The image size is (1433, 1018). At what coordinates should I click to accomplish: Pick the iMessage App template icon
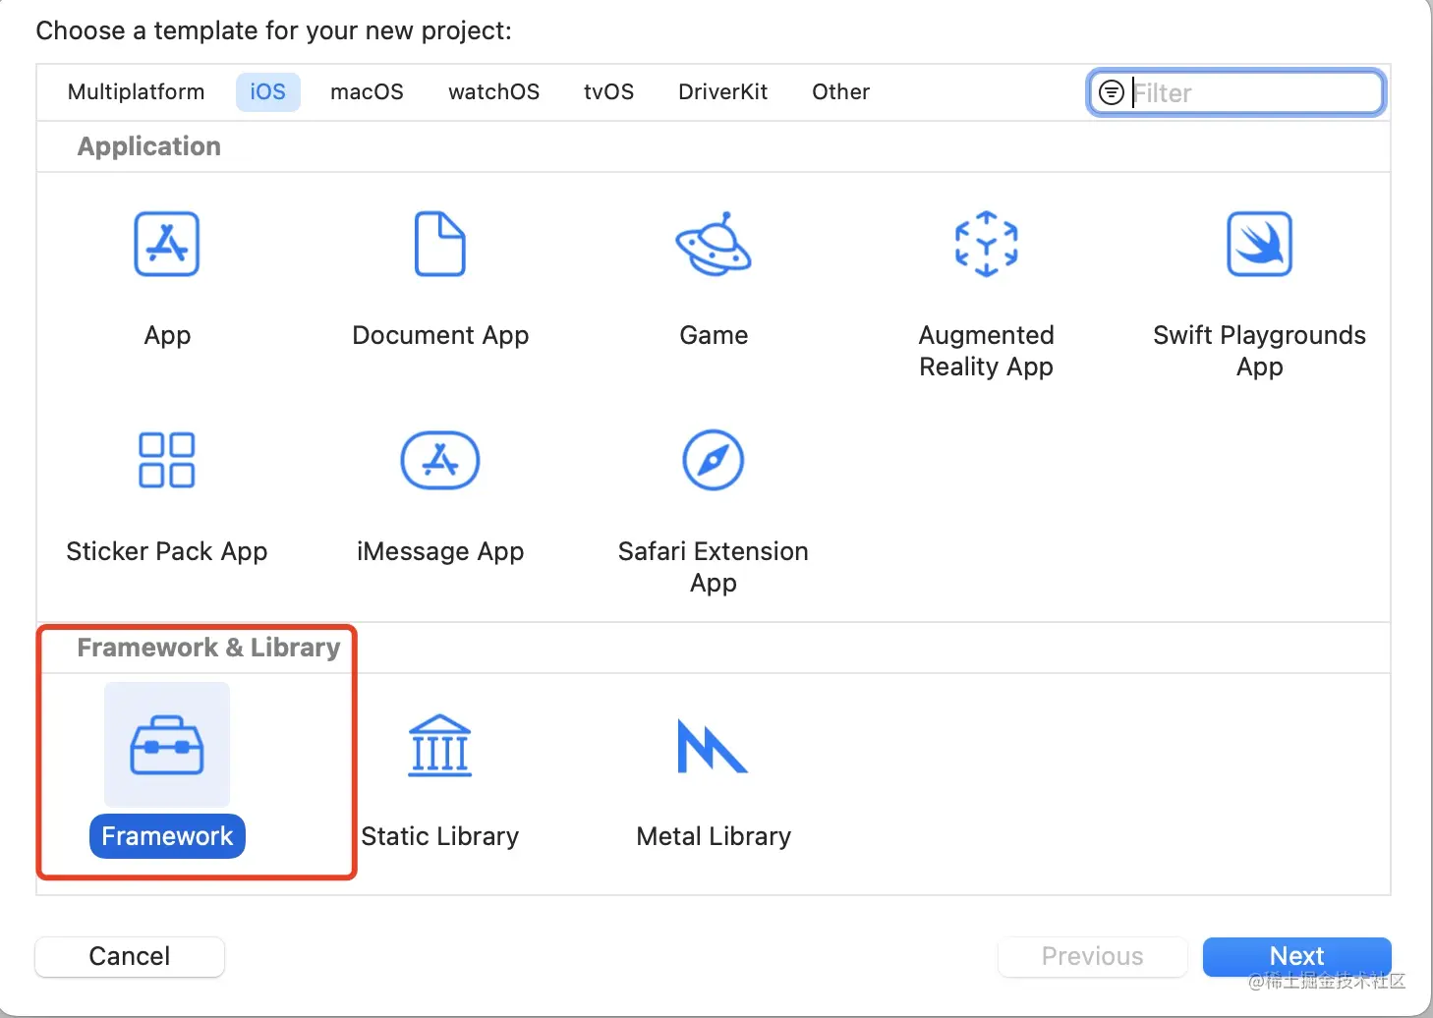(x=440, y=460)
